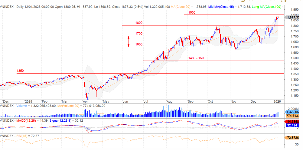Select the 1800 horizontal line label
Image resolution: width=303 pixels, height=150 pixels.
pos(139,23)
